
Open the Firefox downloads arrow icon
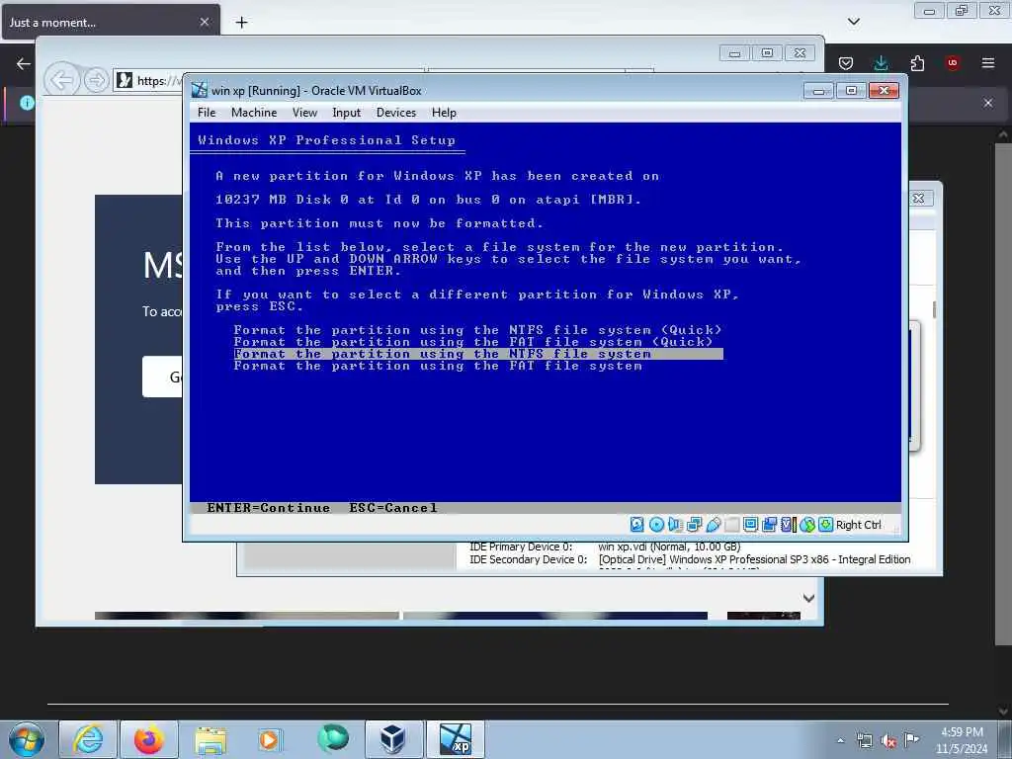coord(881,62)
